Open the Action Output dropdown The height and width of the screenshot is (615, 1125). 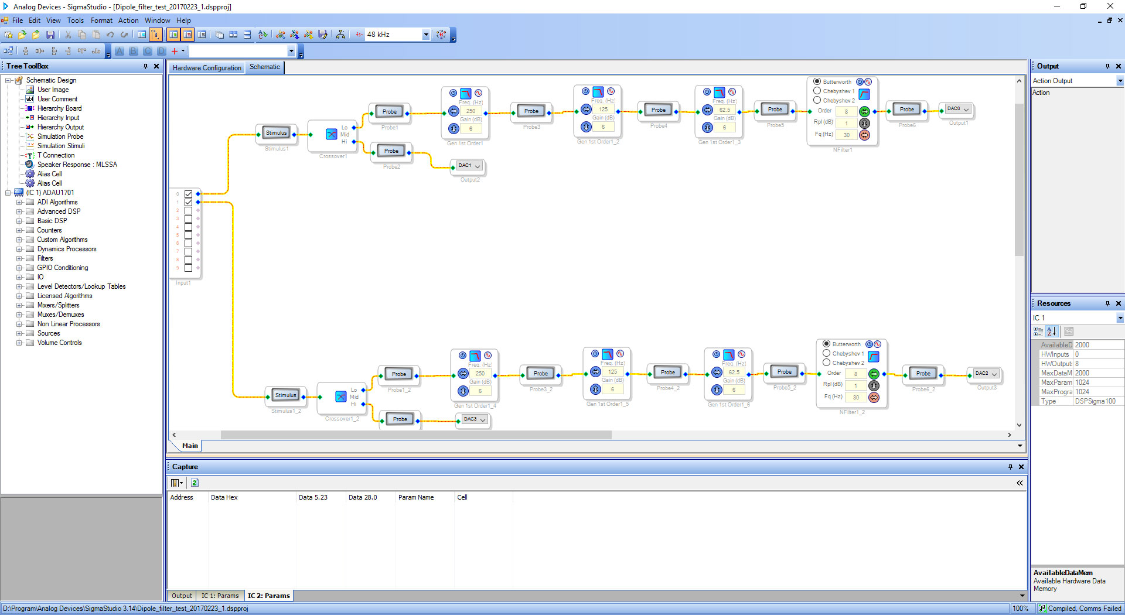click(1120, 81)
